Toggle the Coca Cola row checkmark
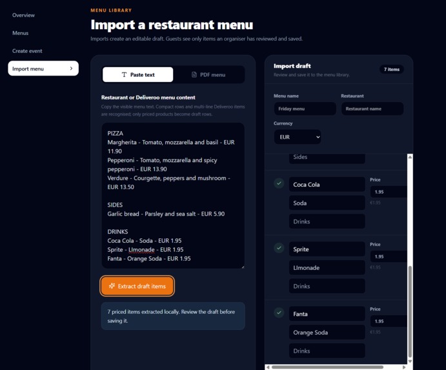 point(279,183)
